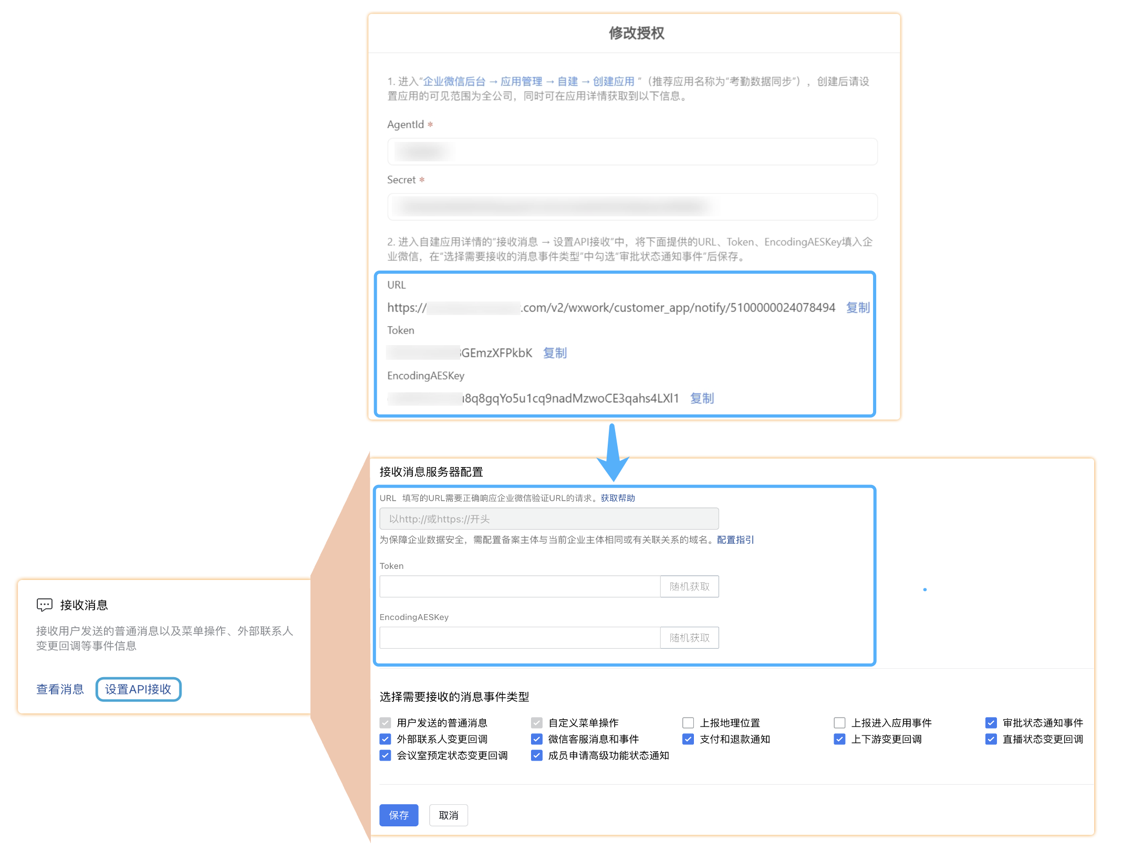Uncheck 支付和退款通知 checkbox

pos(688,739)
